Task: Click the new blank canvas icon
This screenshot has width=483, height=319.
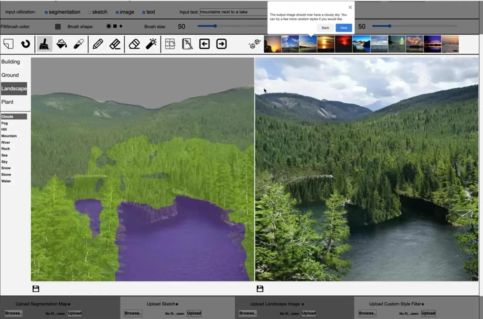Action: 9,44
